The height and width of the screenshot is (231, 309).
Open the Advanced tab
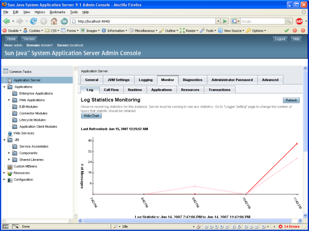(x=270, y=80)
